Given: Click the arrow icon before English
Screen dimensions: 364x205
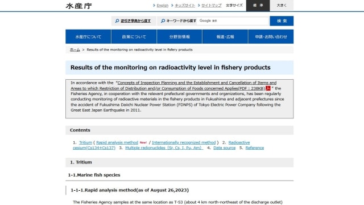Looking at the screenshot, I should coord(154,5).
